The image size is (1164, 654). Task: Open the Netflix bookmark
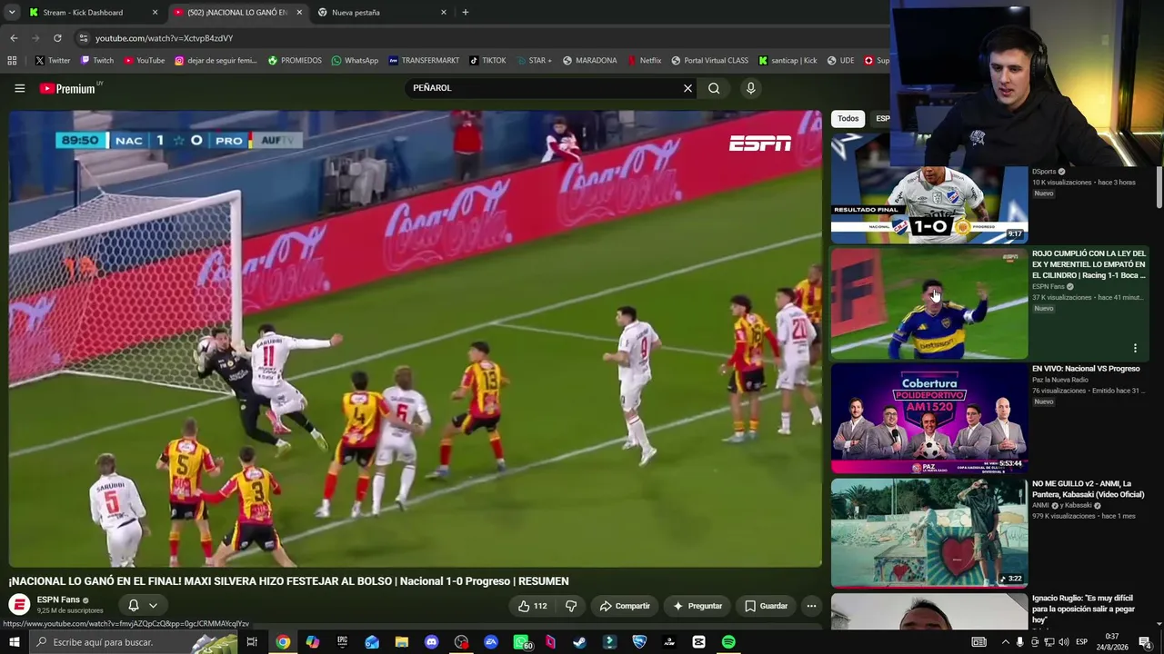point(644,61)
